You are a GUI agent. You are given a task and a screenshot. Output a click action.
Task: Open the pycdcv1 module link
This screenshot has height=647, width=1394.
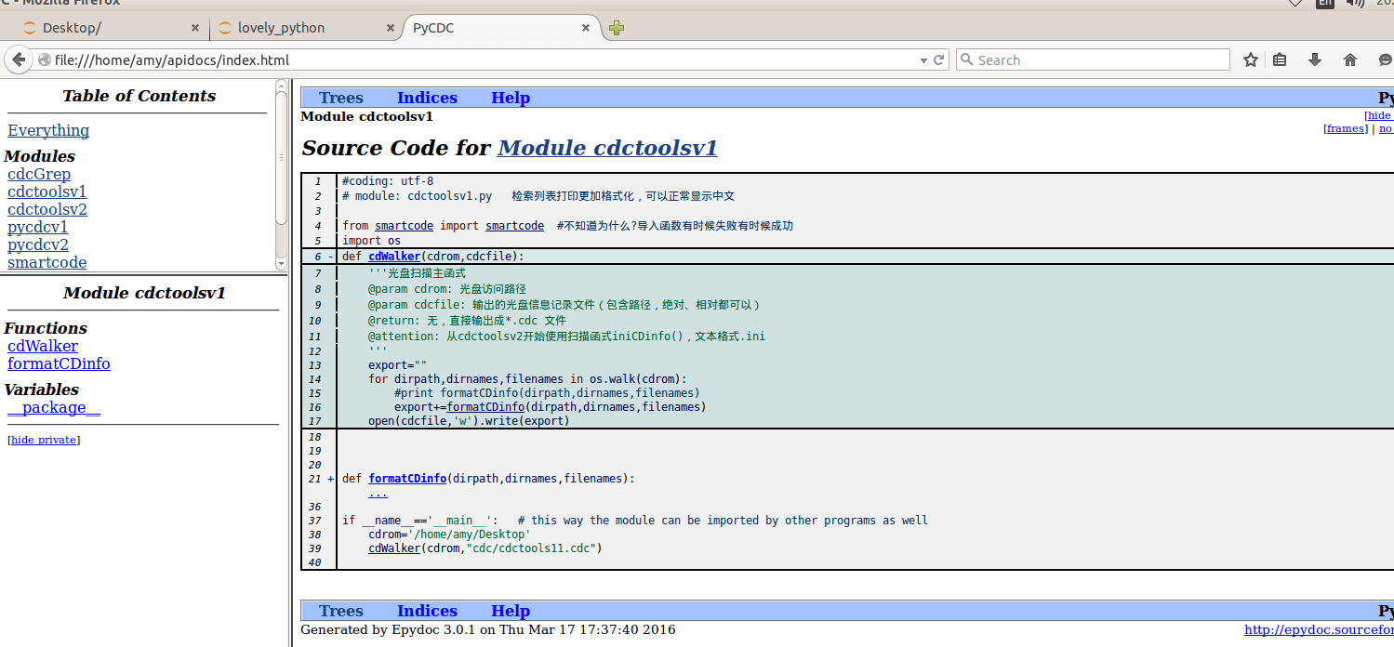(38, 227)
